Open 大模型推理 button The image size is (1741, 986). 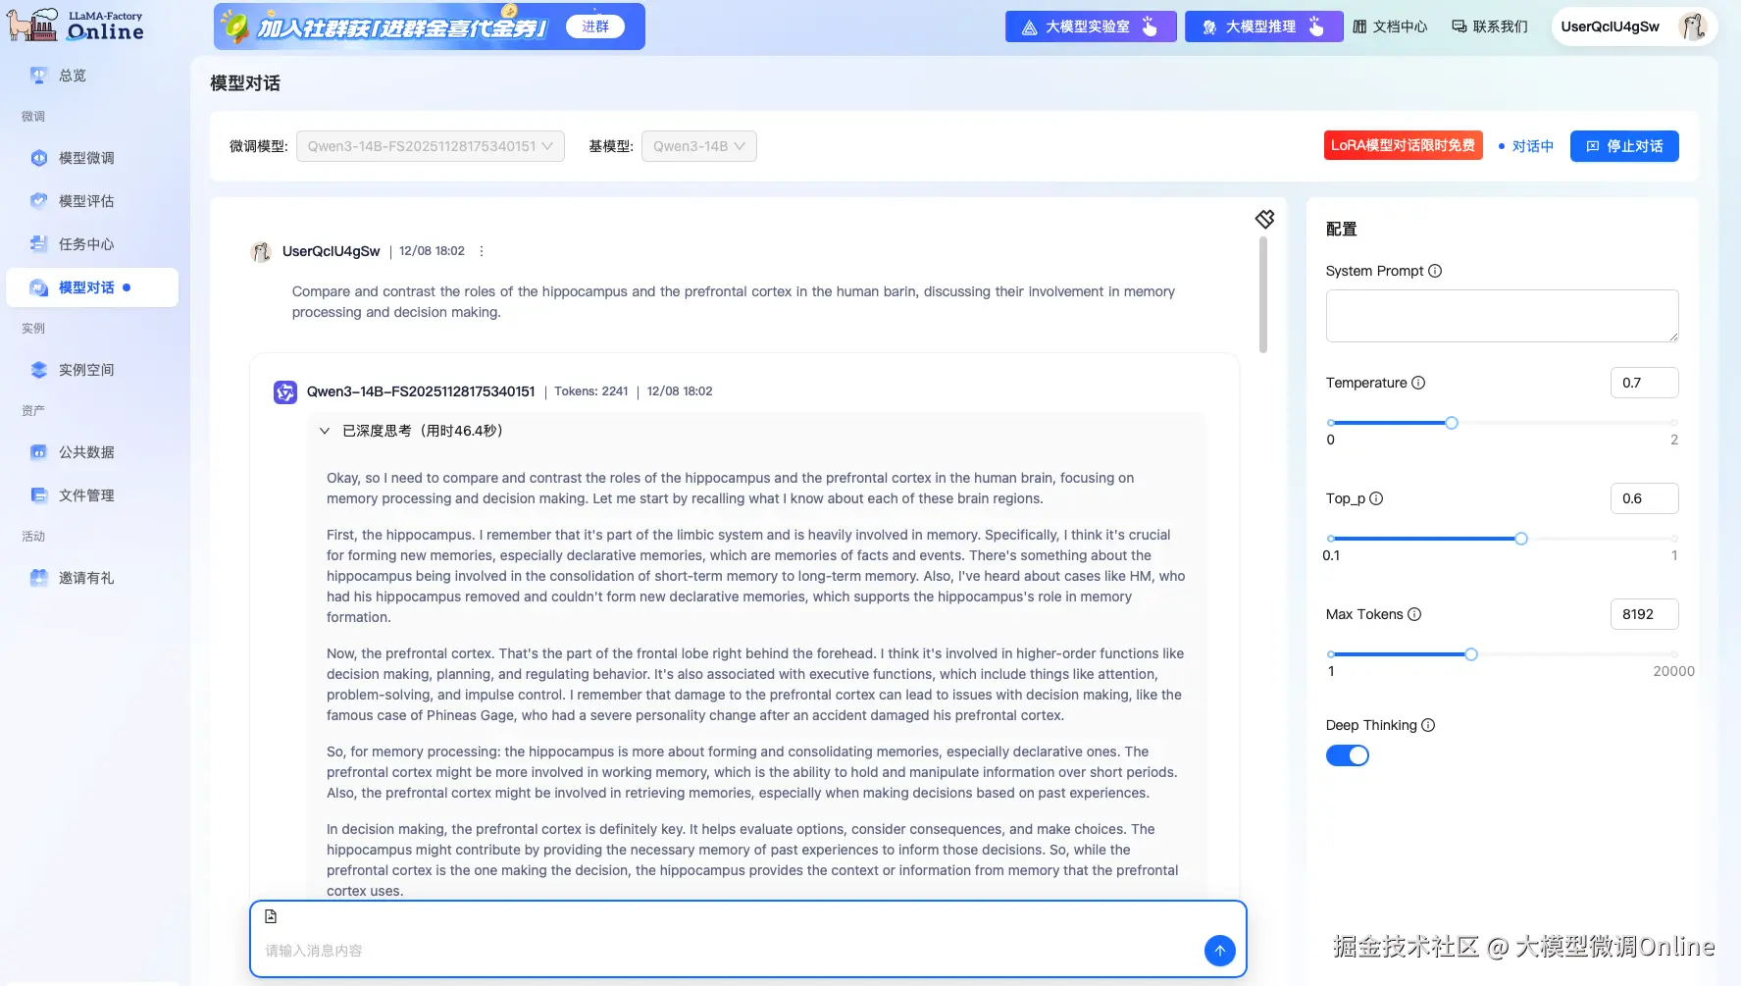tap(1264, 26)
